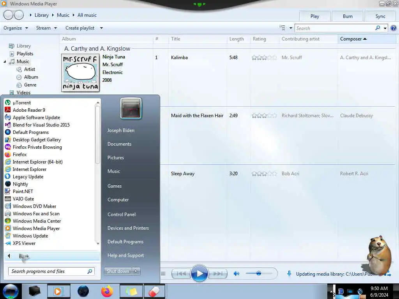Image resolution: width=399 pixels, height=299 pixels.
Task: Switch to the Burn tab
Action: [348, 16]
